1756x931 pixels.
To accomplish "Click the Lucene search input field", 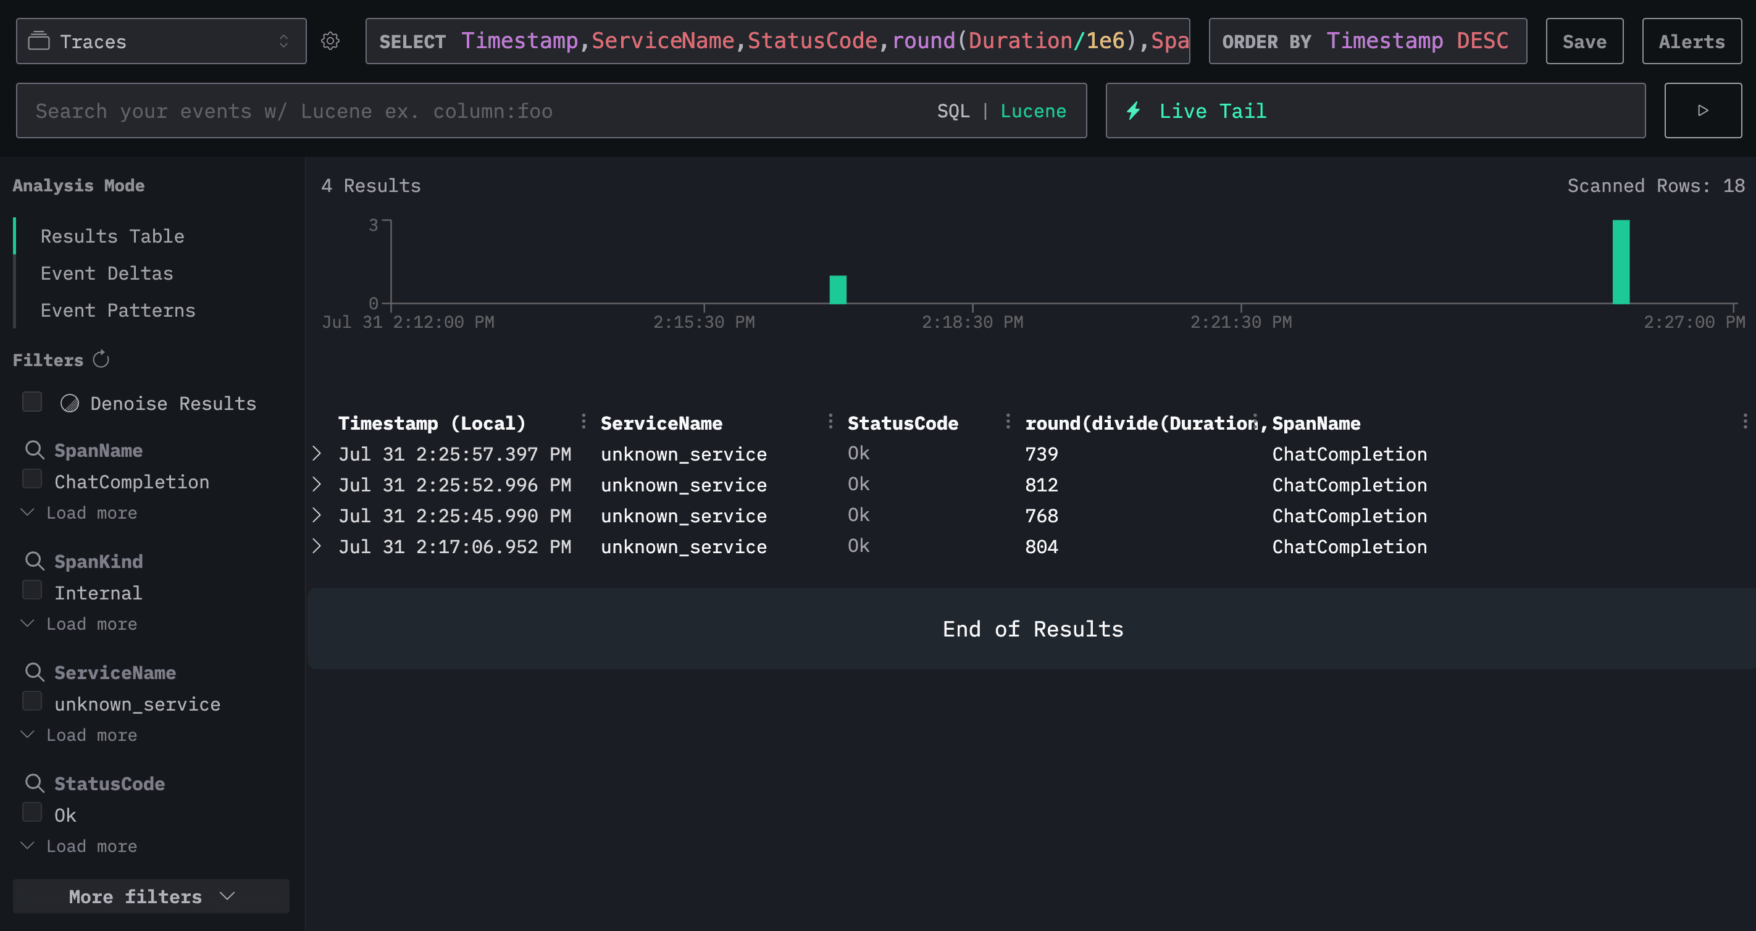I will pyautogui.click(x=470, y=111).
